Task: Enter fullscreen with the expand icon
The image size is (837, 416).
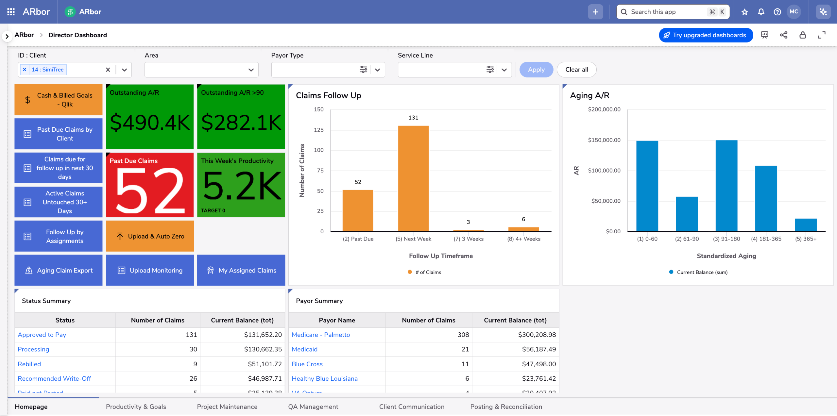Action: point(822,35)
